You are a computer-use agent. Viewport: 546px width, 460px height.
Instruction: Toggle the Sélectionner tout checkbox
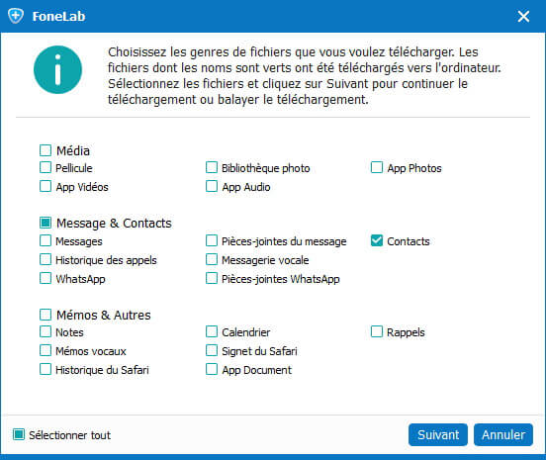point(19,434)
